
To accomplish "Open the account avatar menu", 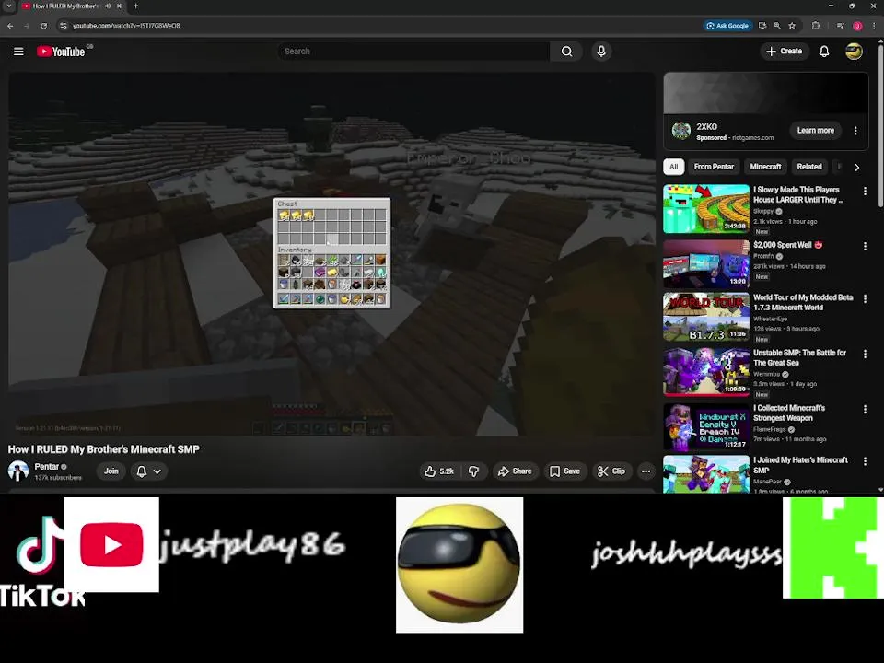I will pyautogui.click(x=854, y=52).
